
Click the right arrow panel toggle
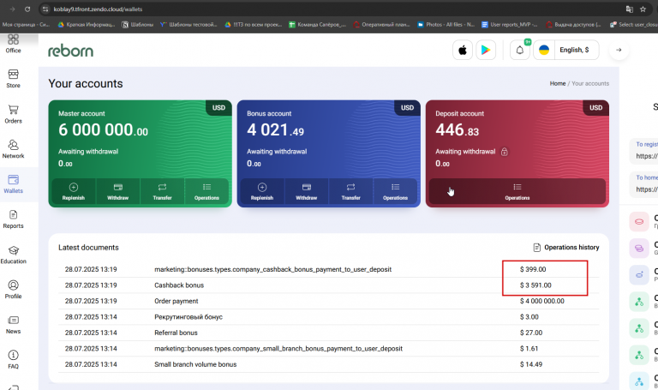(x=619, y=50)
